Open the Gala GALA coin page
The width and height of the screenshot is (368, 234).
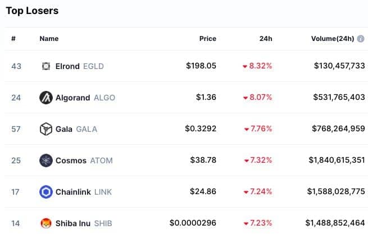(76, 129)
